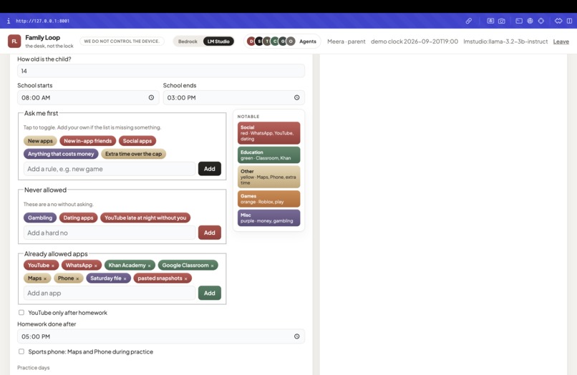Open the Agents panel label

[x=308, y=42]
